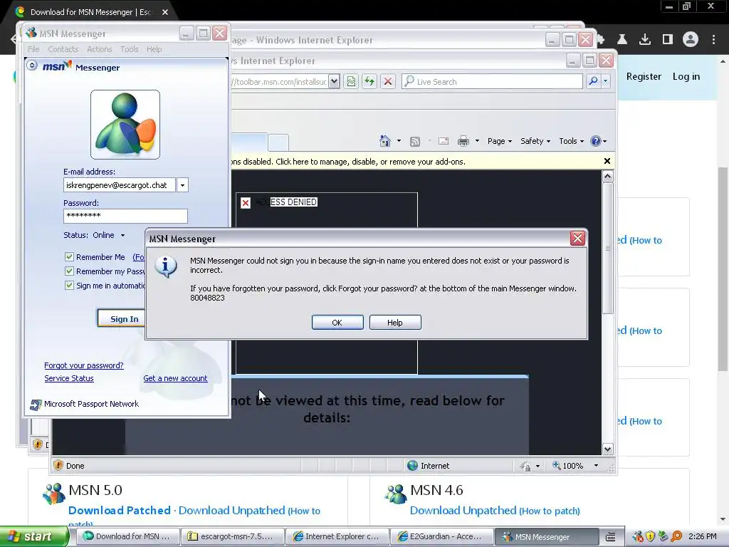729x547 pixels.
Task: Switch to Internet Explorer taskbar item
Action: (x=337, y=536)
